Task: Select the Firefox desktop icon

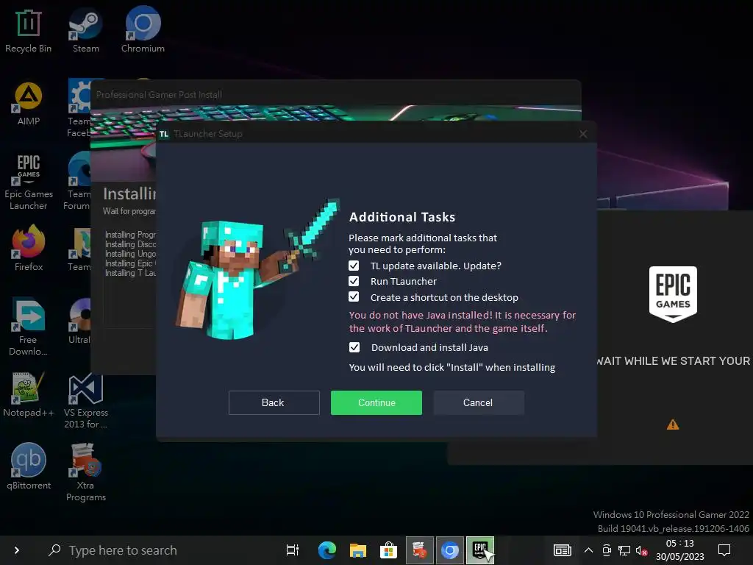Action: pos(29,249)
